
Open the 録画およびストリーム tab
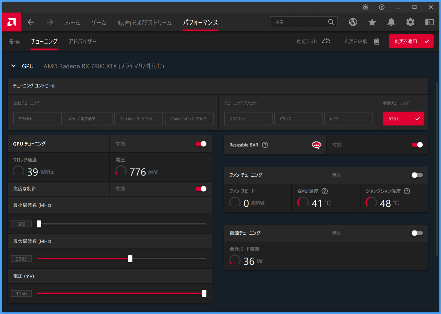[145, 22]
